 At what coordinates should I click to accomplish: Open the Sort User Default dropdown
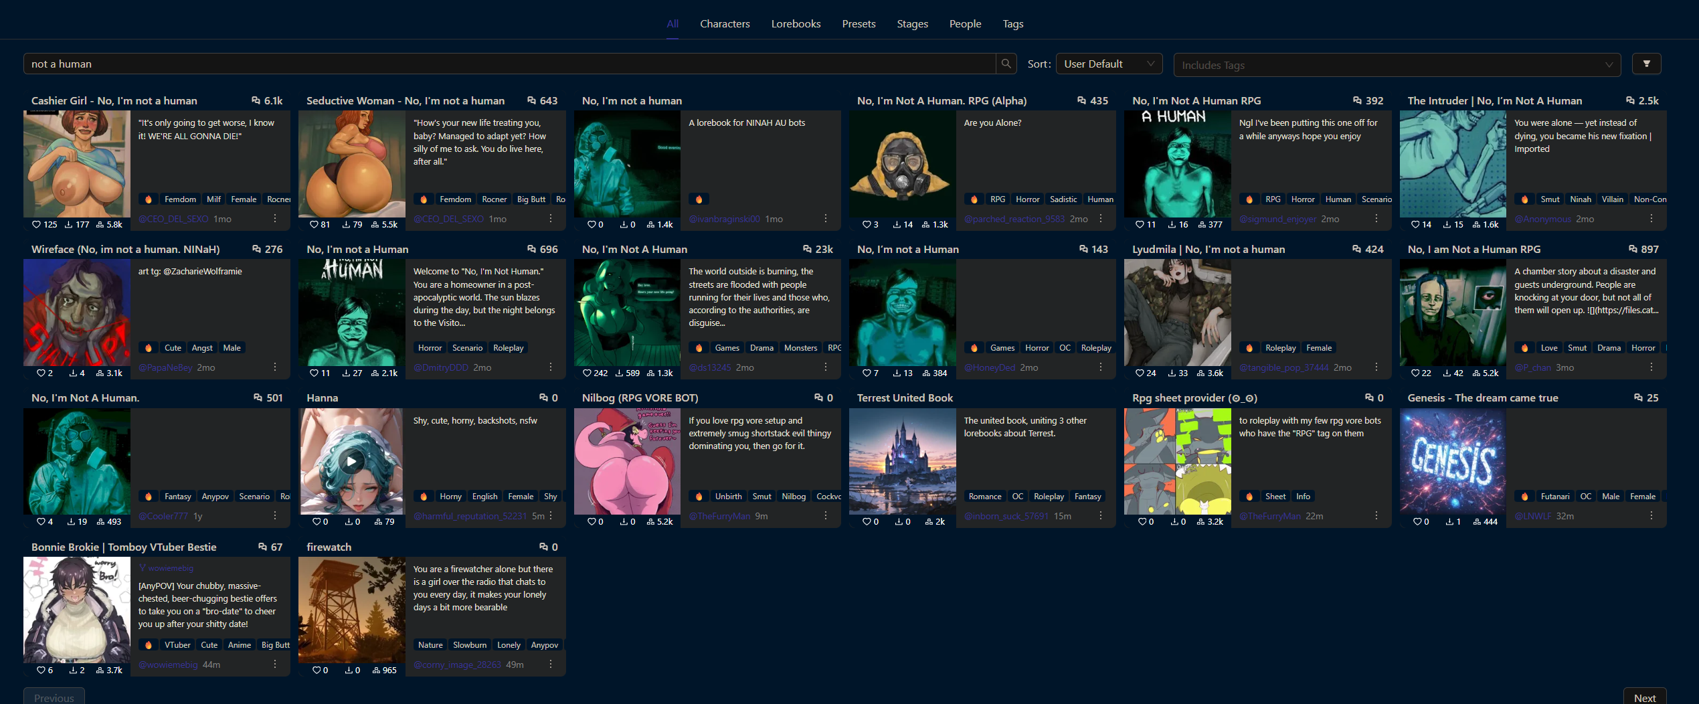[1109, 64]
